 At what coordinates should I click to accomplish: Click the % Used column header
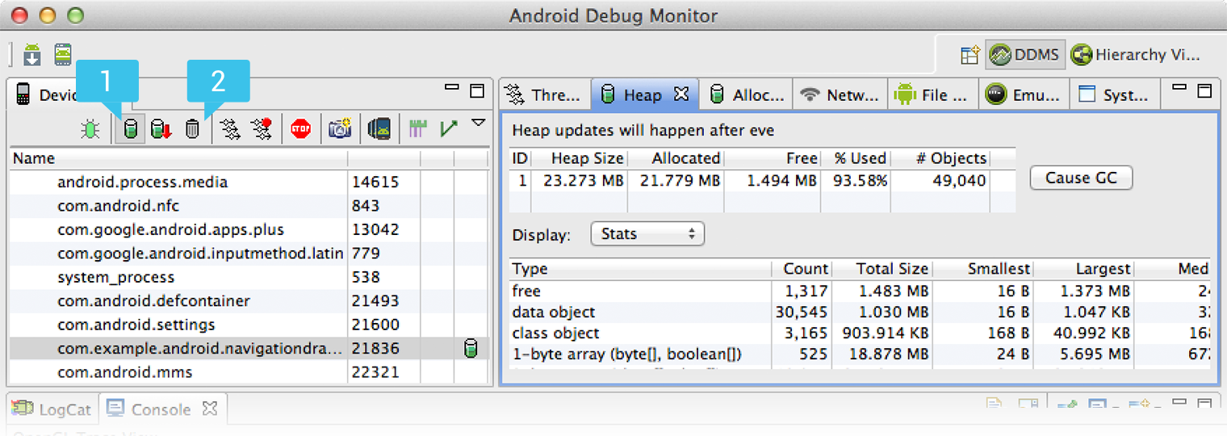[x=856, y=158]
